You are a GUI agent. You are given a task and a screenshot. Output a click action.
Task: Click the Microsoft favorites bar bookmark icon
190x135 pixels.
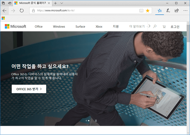point(3,18)
